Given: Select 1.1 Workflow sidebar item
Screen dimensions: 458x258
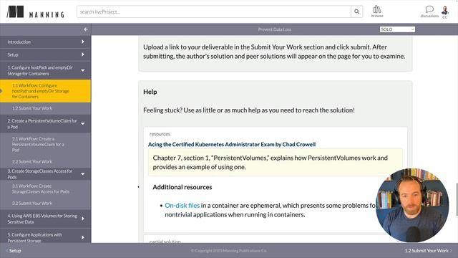Looking at the screenshot, I should click(x=46, y=91).
